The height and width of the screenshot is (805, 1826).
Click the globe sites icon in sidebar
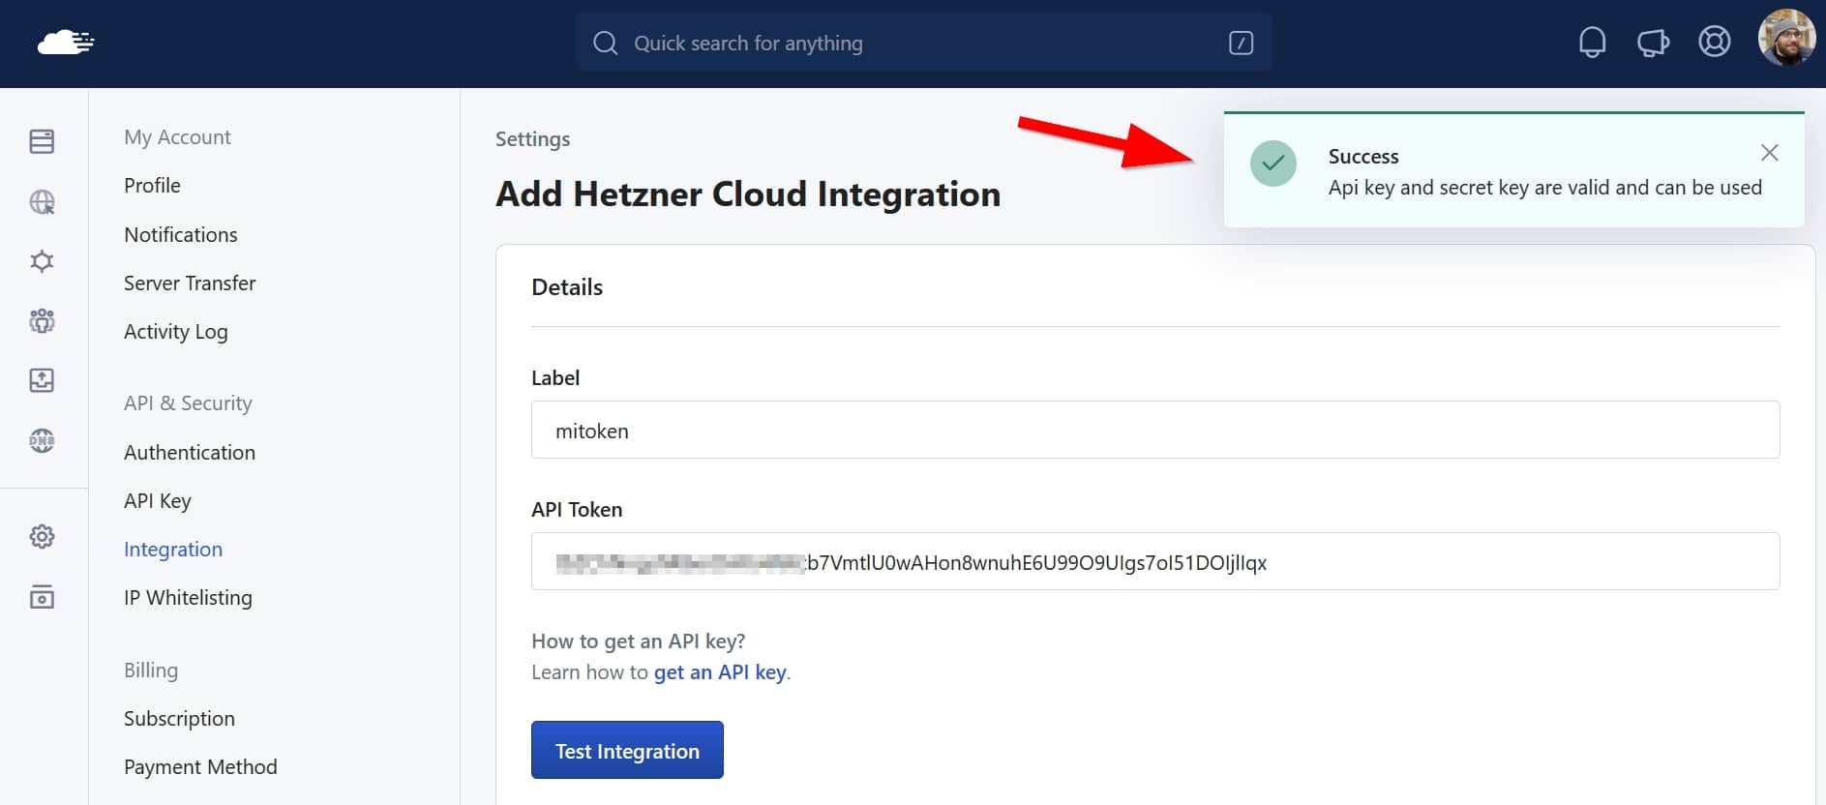42,201
